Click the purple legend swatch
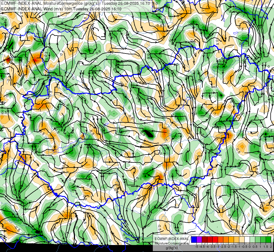Image resolution: width=274 pixels, height=252 pixels. click(199, 240)
